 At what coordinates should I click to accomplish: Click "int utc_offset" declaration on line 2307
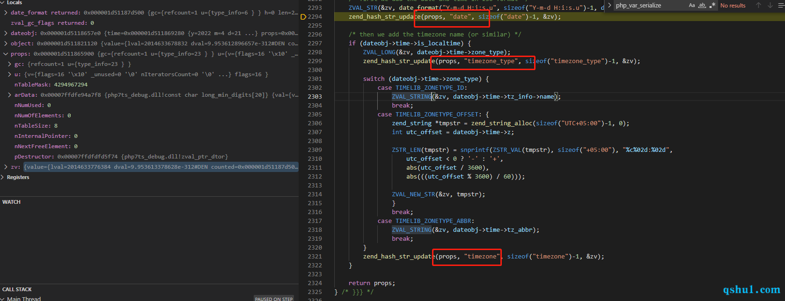(x=417, y=132)
